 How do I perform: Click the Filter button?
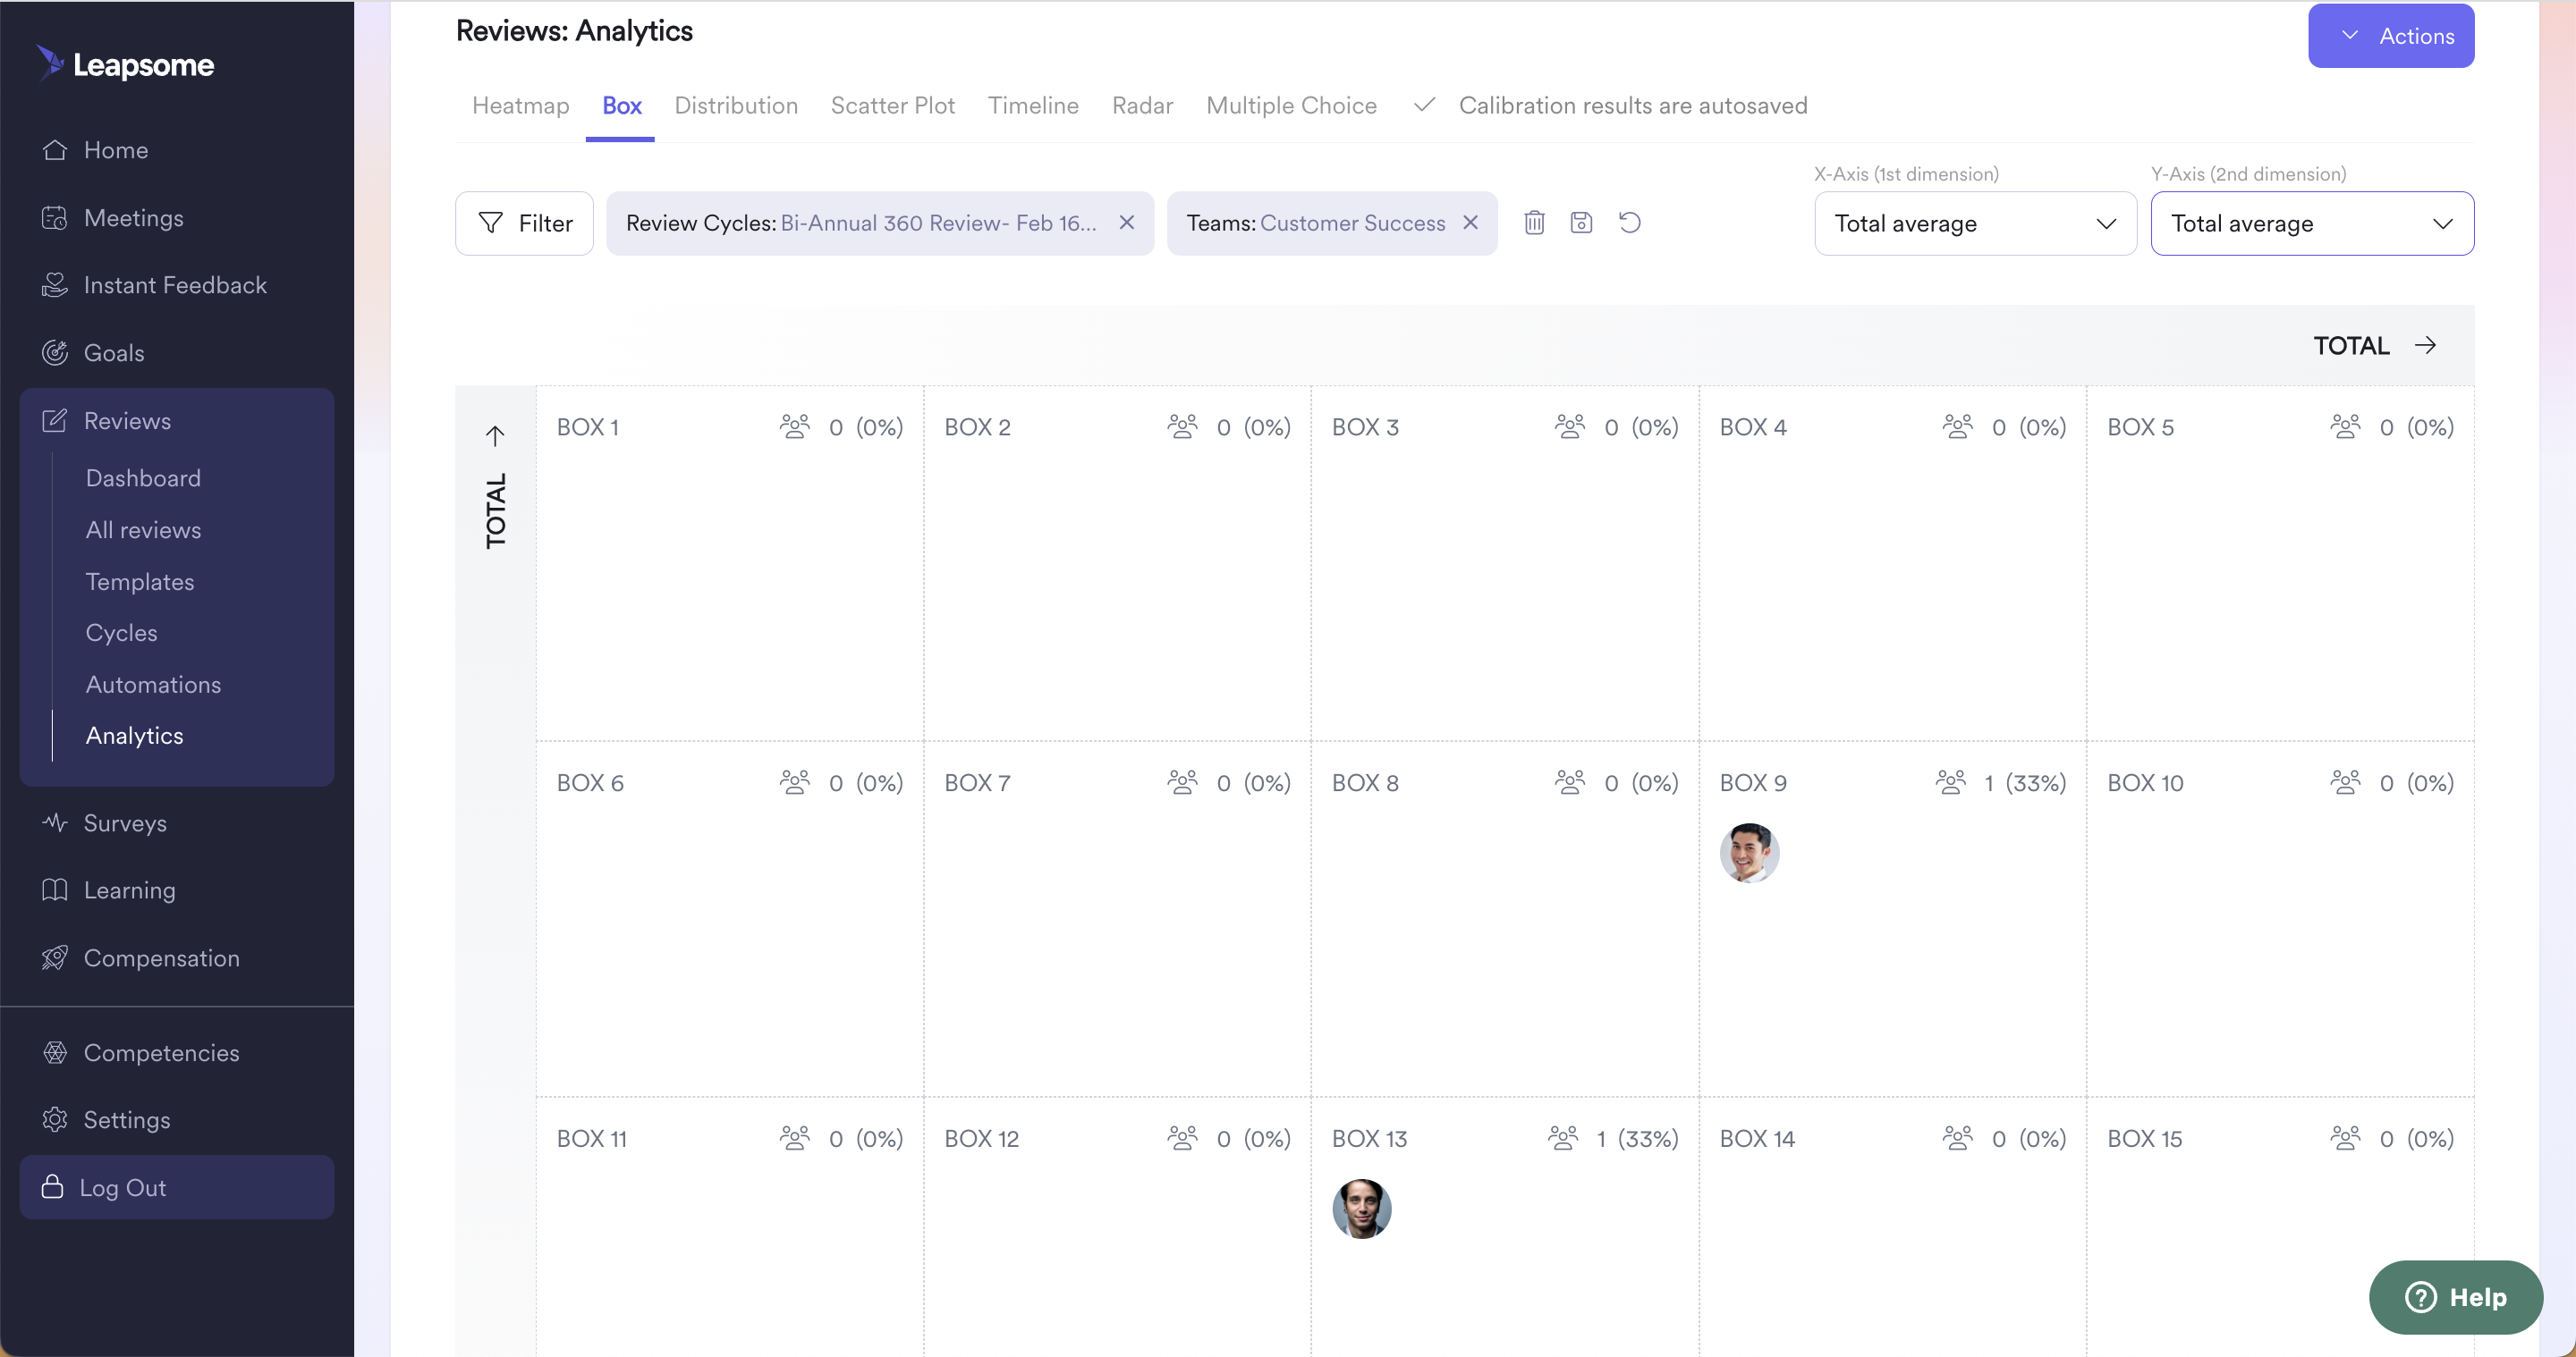tap(524, 223)
